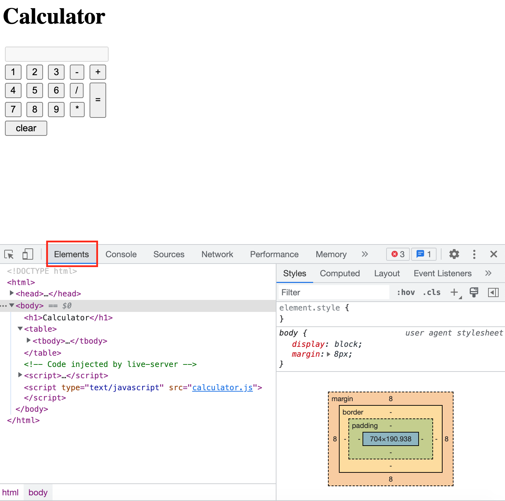Click calculator button 2
The image size is (505, 501).
pos(35,72)
